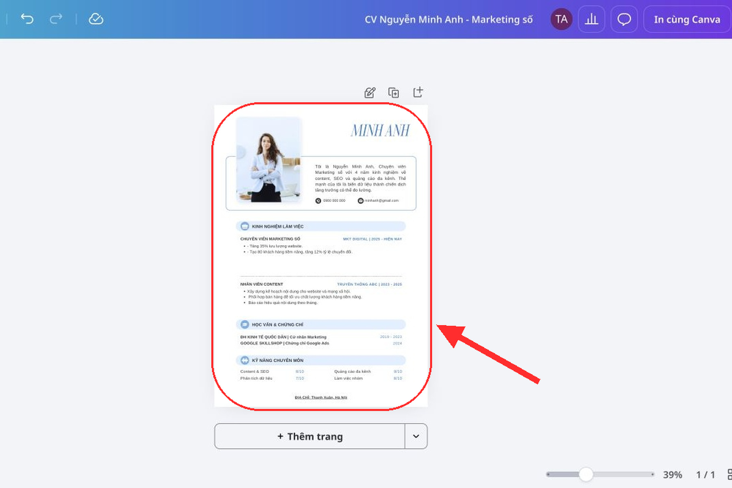Image resolution: width=732 pixels, height=488 pixels.
Task: Select the NHÂN VIÊN CONTENT job title
Action: (x=261, y=284)
